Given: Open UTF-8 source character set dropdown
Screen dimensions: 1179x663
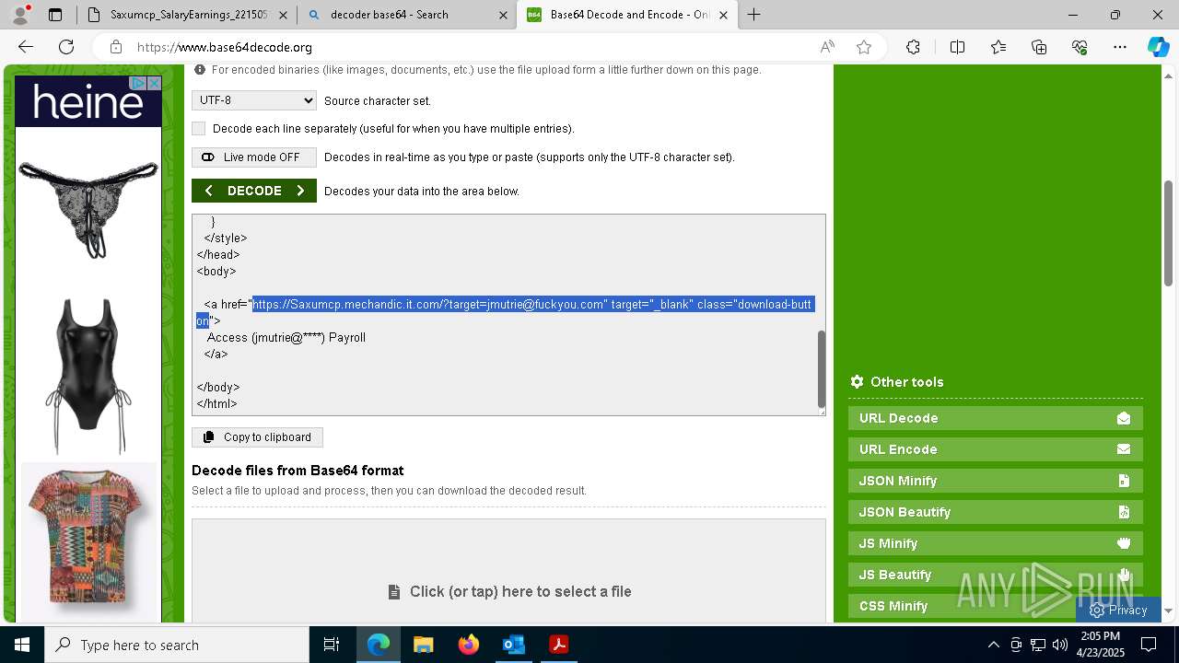Looking at the screenshot, I should tap(254, 100).
